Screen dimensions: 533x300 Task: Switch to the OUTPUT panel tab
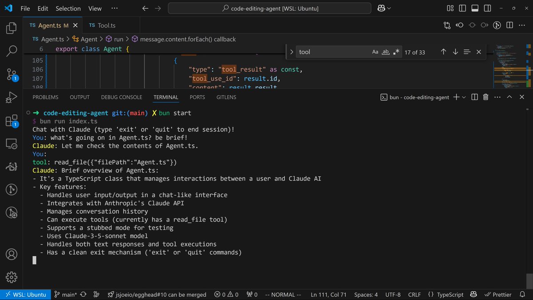(80, 97)
